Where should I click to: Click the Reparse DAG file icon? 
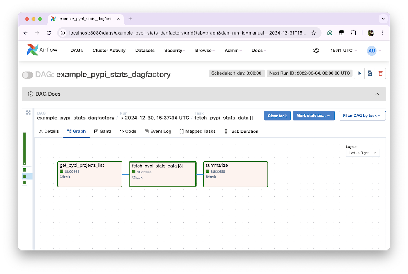click(370, 73)
